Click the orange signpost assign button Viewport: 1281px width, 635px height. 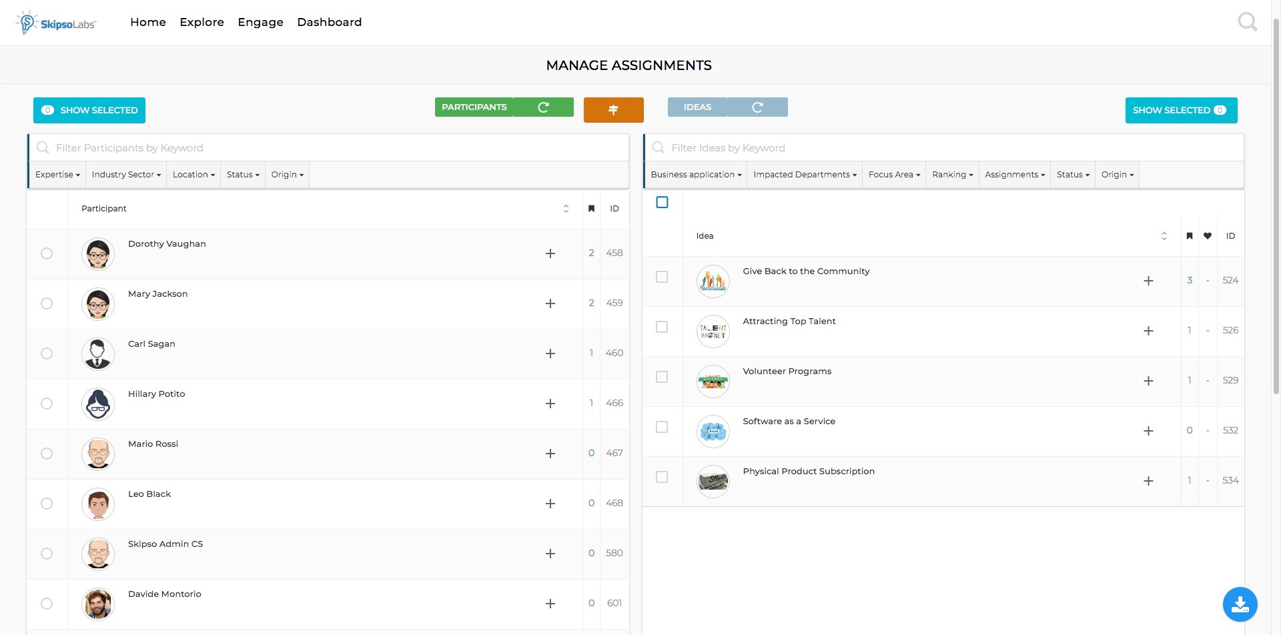[613, 110]
